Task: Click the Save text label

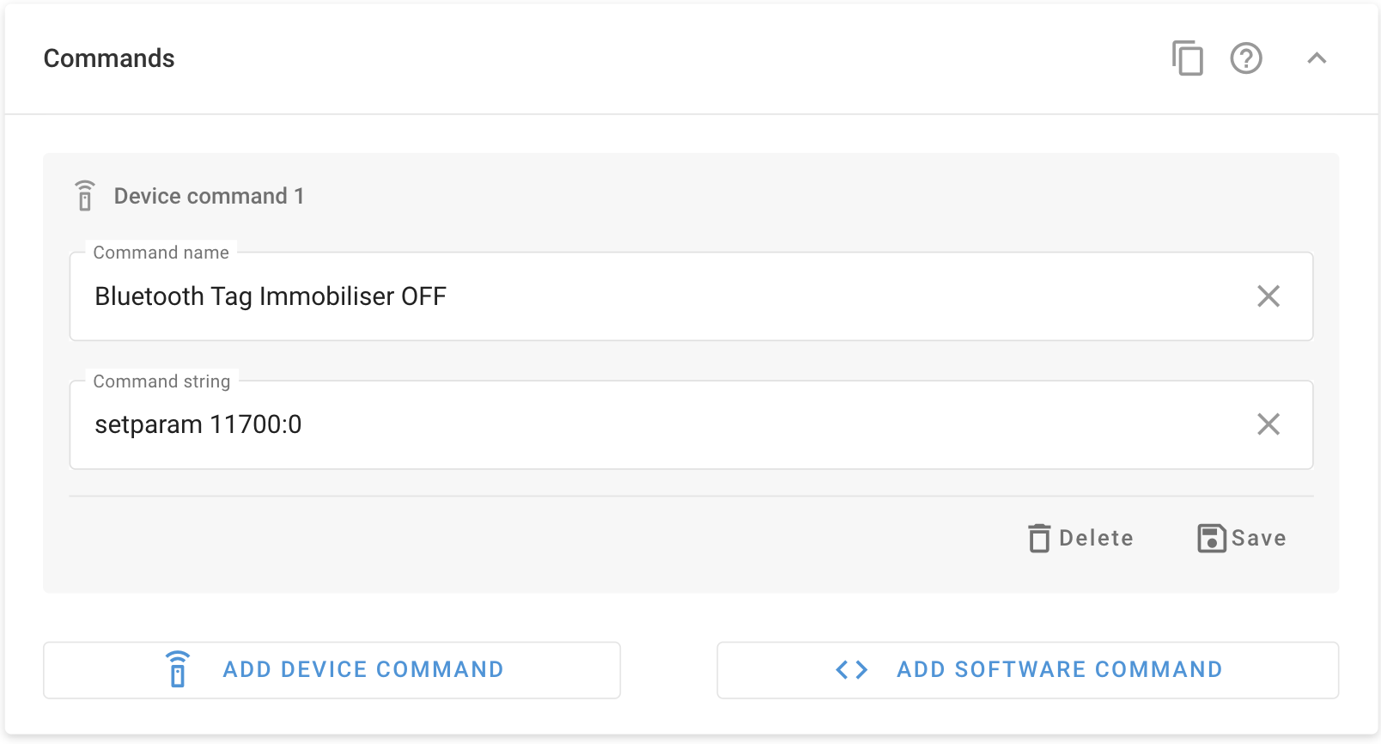Action: point(1258,538)
